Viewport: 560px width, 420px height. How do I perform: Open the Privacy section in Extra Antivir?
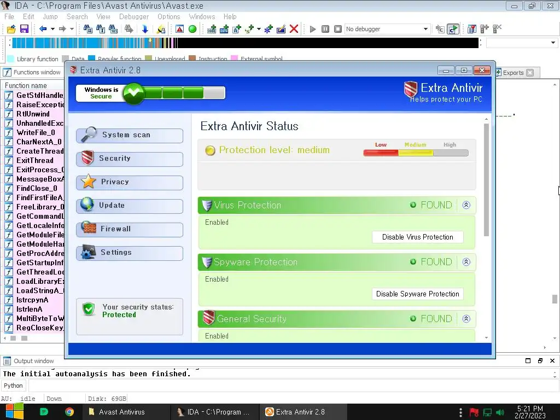tap(130, 182)
